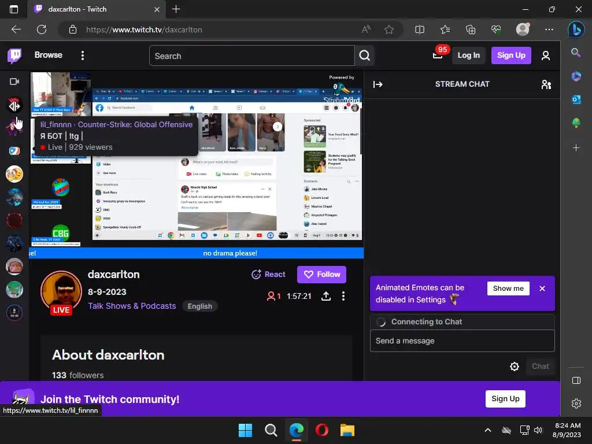Open chat settings gear icon
This screenshot has height=444, width=592.
tap(514, 366)
